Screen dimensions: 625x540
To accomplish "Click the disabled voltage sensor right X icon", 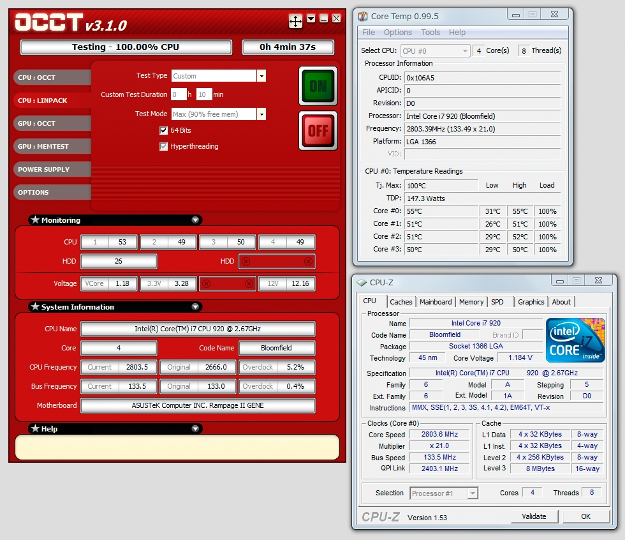I will 249,283.
